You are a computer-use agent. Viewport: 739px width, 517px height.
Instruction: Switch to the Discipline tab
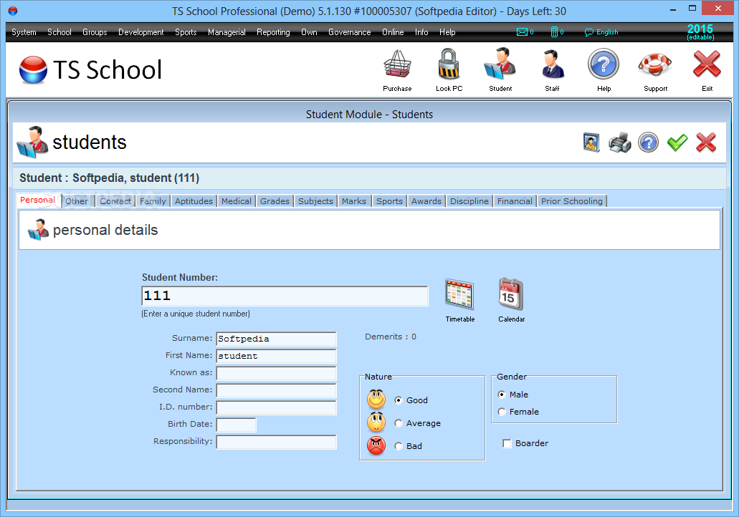[469, 201]
